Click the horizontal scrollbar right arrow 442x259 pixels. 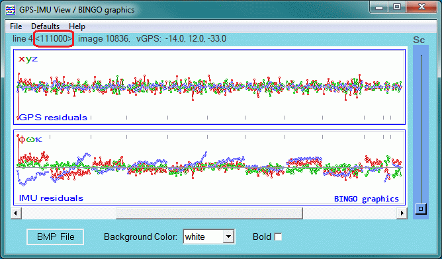402,213
